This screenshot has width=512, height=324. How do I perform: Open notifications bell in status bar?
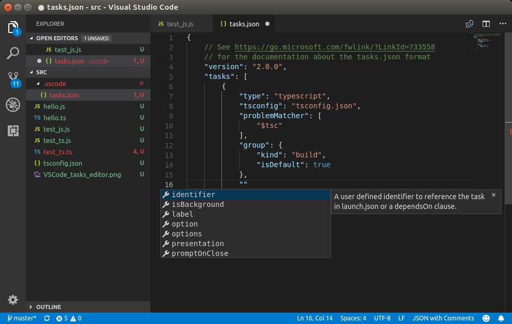(x=501, y=318)
